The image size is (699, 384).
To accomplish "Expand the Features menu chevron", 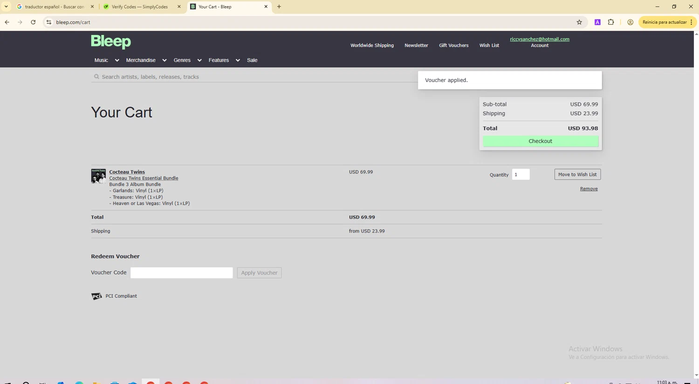I will coord(238,60).
